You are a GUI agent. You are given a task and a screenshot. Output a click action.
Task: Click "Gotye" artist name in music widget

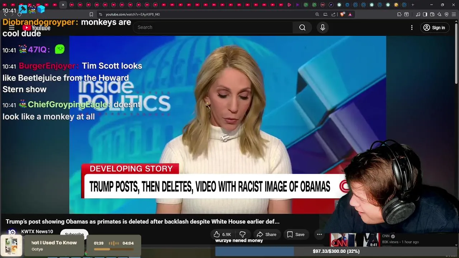[x=37, y=249]
